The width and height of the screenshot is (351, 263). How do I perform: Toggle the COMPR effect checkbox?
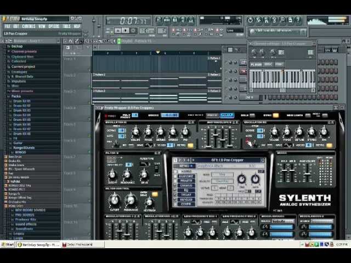coord(175,204)
